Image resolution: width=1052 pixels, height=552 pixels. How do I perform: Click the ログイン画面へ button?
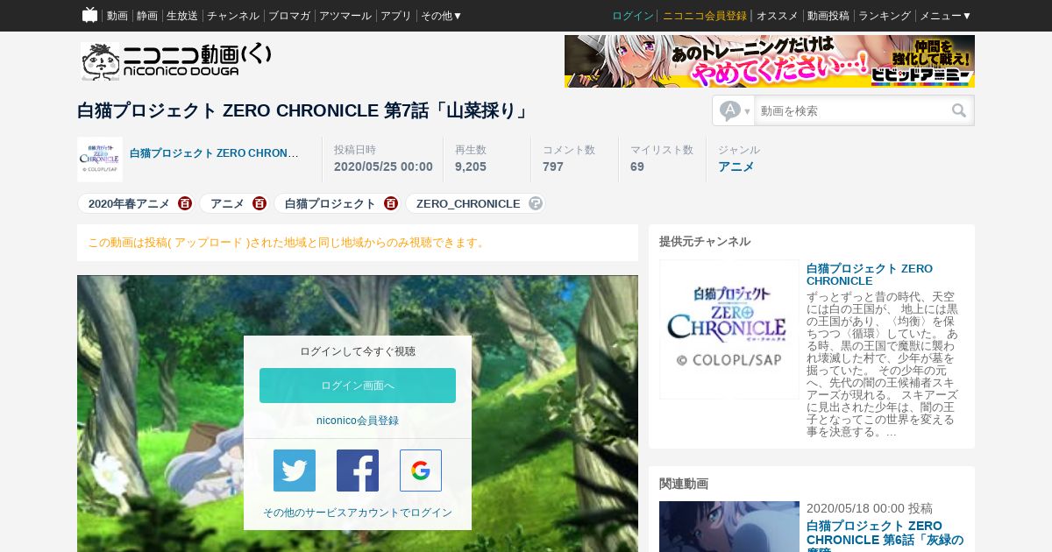[x=358, y=386]
